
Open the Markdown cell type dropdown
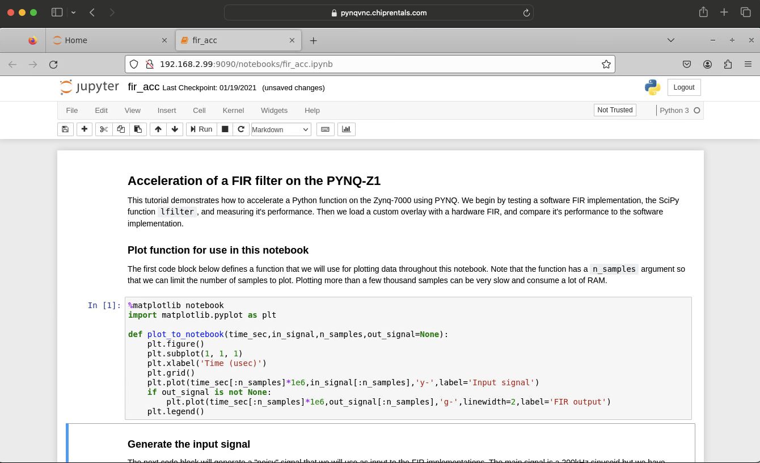pos(281,129)
